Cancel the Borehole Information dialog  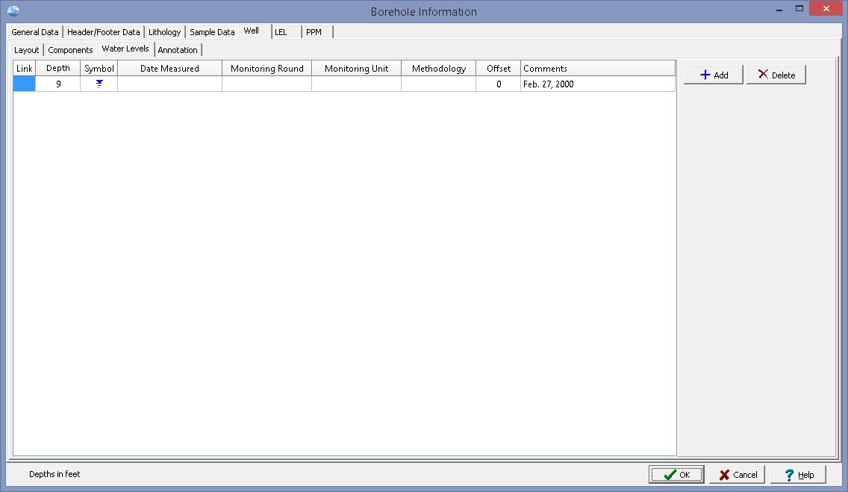pos(737,475)
